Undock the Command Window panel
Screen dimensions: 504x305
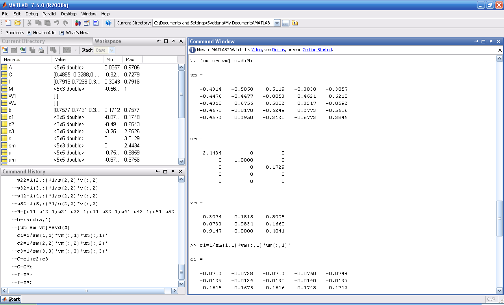click(491, 41)
